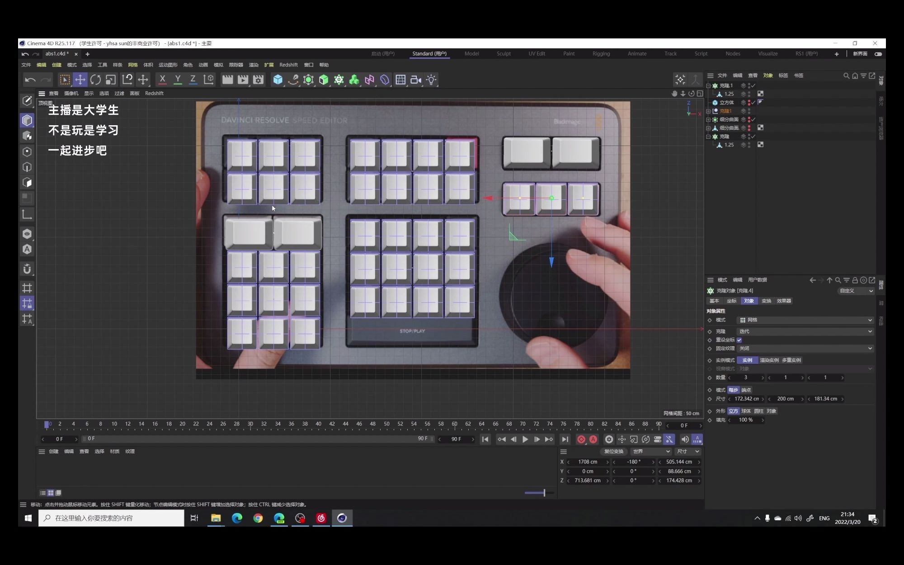Open the 运动图形 menu
This screenshot has width=904, height=565.
(168, 65)
